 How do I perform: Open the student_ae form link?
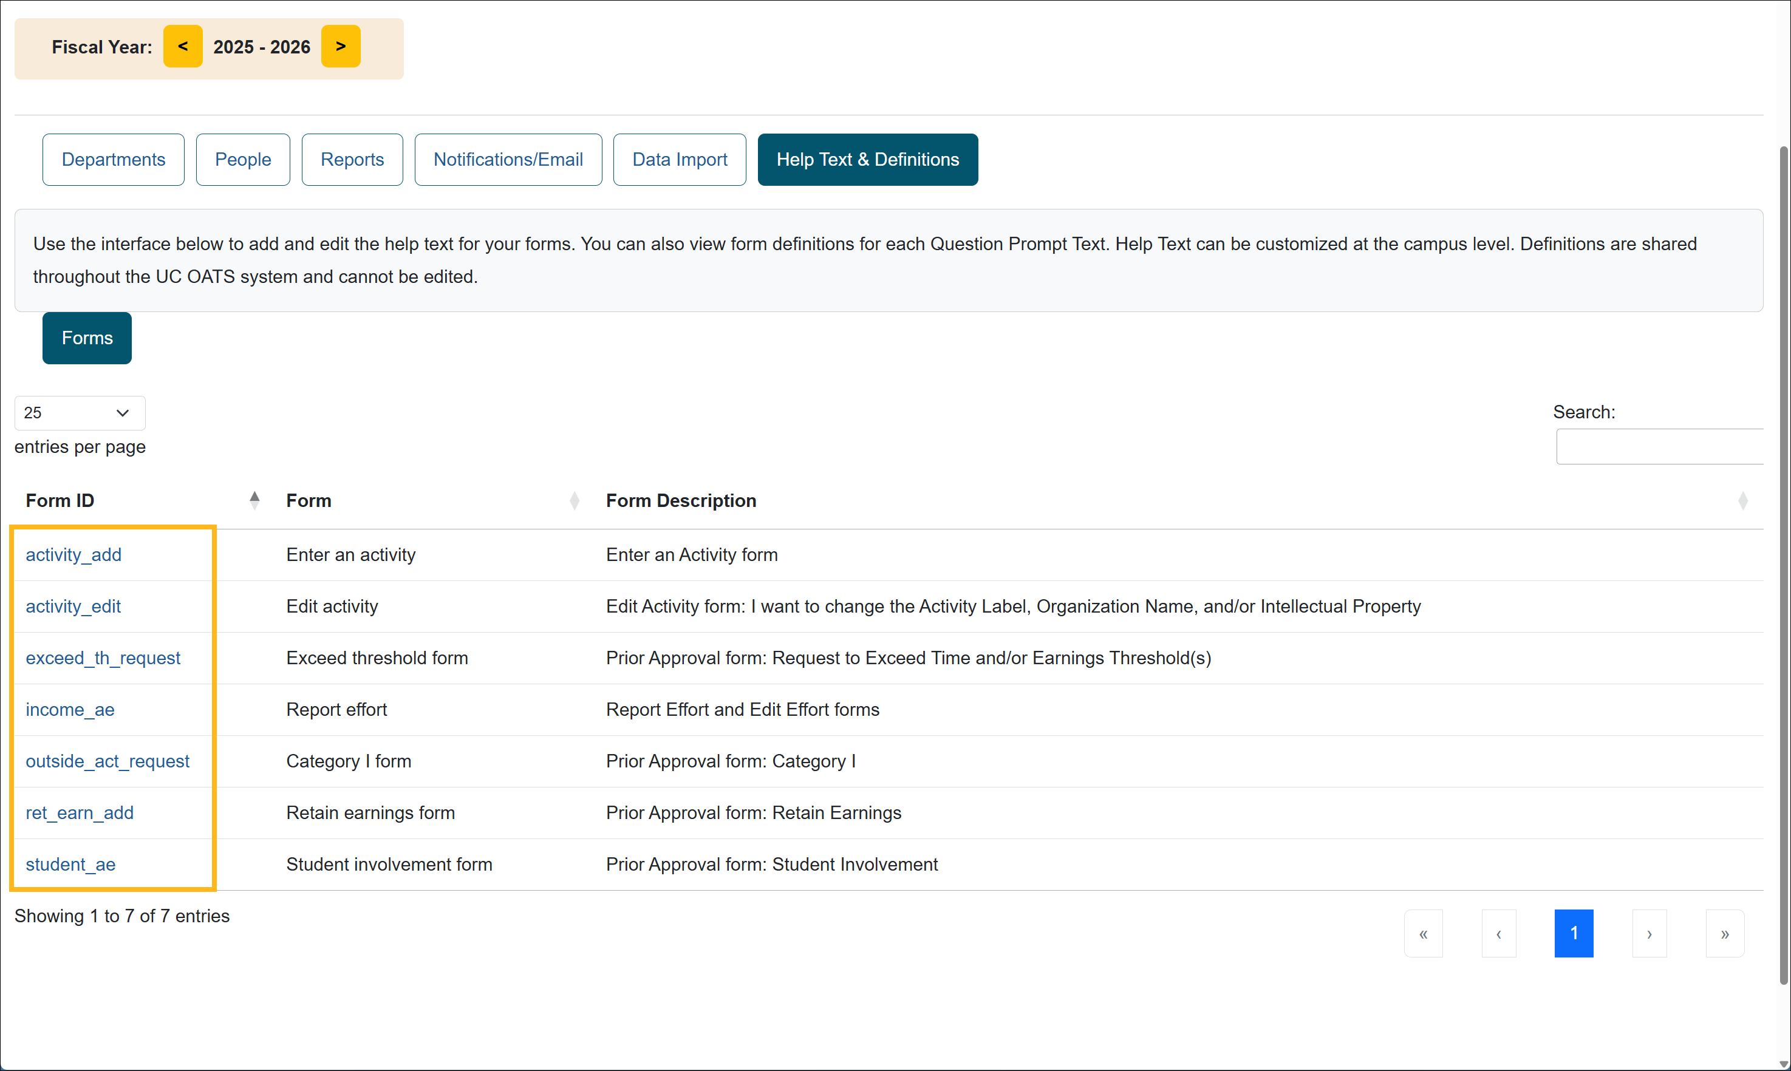pyautogui.click(x=70, y=864)
